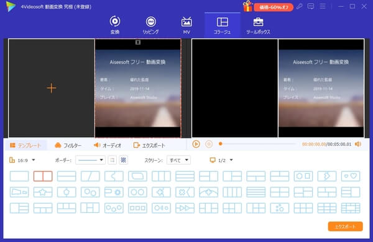Screen dimensions: 373x242
Task: Click the border hatched pattern color icon
Action: point(123,160)
